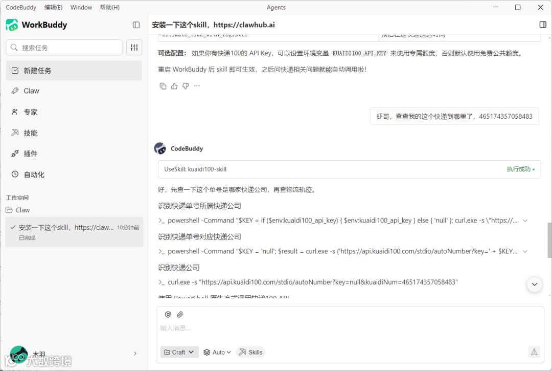Open the 编辑(E) menu
The width and height of the screenshot is (552, 371).
pyautogui.click(x=54, y=7)
